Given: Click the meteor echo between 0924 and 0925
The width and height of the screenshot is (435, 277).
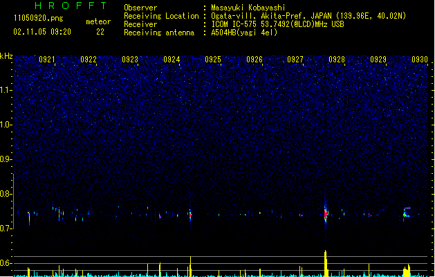Looking at the screenshot, I should (x=190, y=215).
